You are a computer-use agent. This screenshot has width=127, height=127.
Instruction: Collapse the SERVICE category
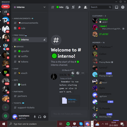pos(18,47)
